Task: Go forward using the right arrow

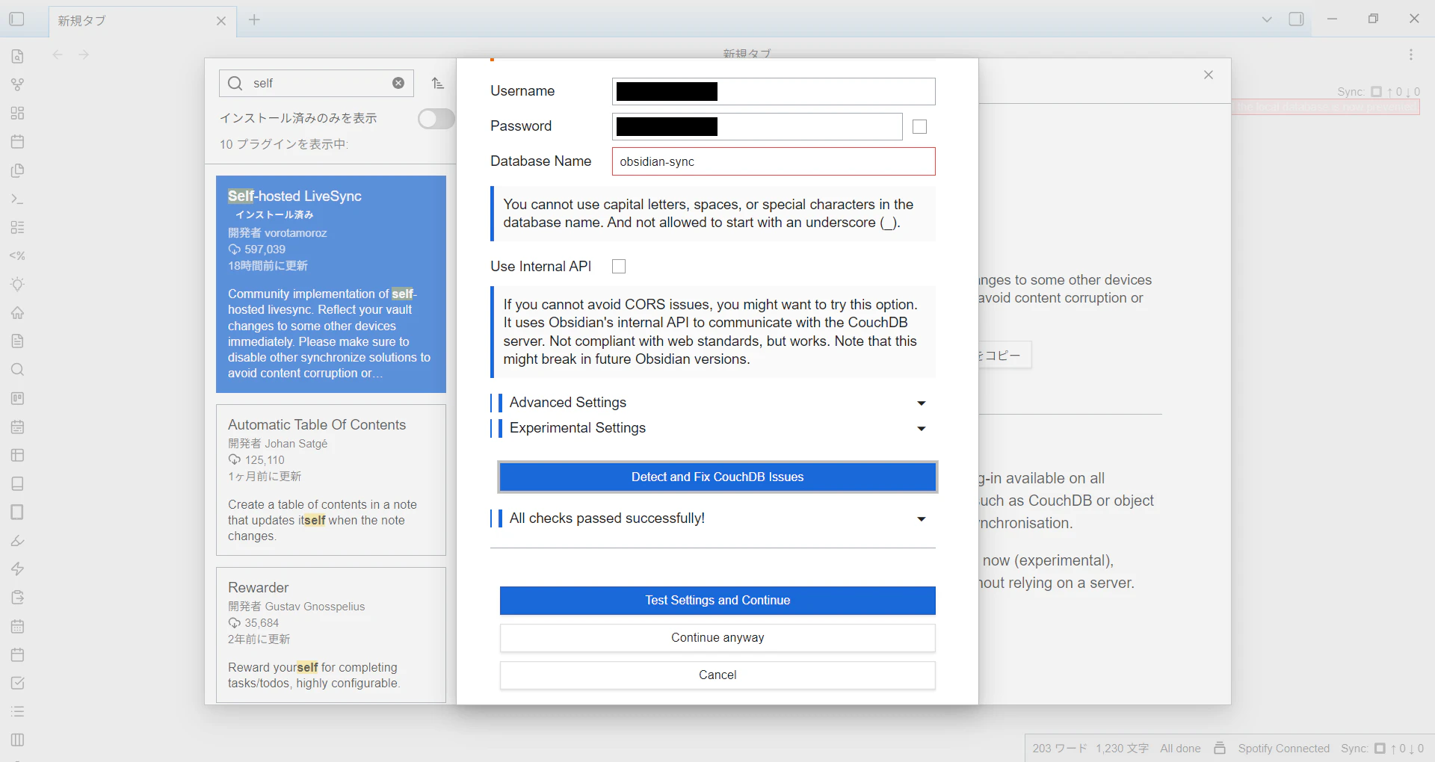Action: tap(84, 55)
